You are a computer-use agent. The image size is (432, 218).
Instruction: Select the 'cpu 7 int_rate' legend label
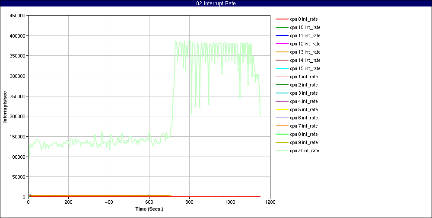[x=304, y=126]
